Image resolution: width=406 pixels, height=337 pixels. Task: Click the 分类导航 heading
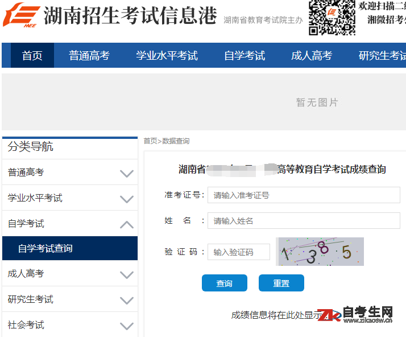[x=31, y=146]
